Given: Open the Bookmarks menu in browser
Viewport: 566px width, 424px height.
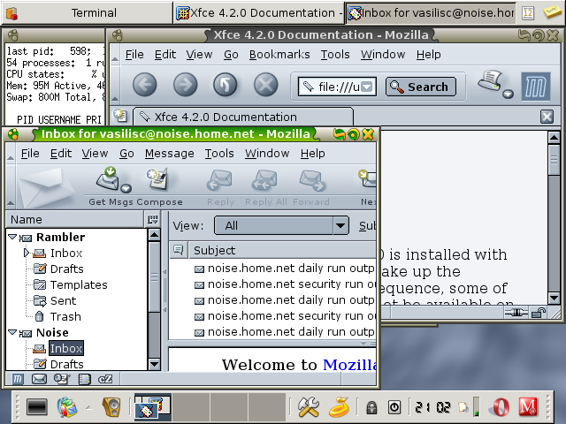Looking at the screenshot, I should 279,55.
